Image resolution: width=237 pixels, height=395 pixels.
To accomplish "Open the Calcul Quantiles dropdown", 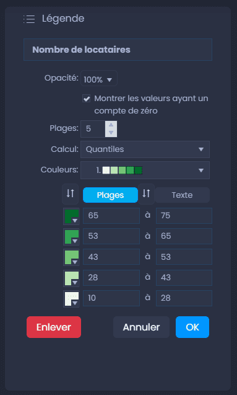I will tap(145, 149).
